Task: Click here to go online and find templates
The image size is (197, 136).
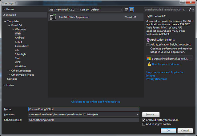Action: coord(96,102)
